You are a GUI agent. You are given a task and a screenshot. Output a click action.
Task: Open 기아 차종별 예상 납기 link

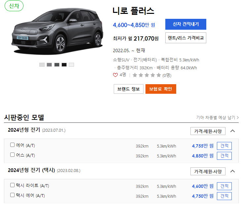[x=218, y=118]
